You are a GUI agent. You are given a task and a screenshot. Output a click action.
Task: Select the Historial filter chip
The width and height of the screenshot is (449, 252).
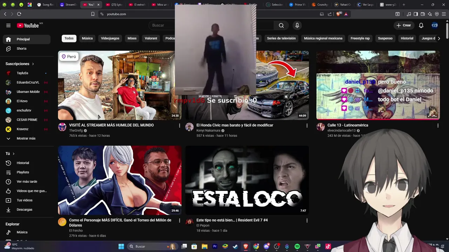tap(407, 38)
